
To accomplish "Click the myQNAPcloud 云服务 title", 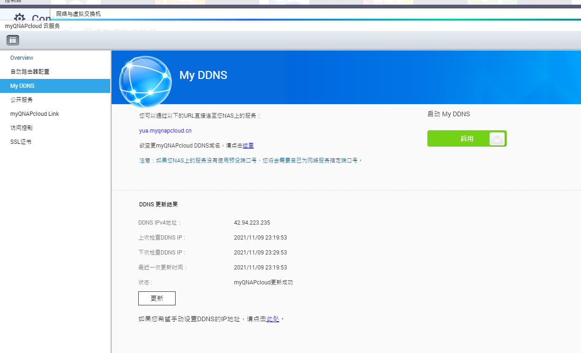I will coord(33,26).
